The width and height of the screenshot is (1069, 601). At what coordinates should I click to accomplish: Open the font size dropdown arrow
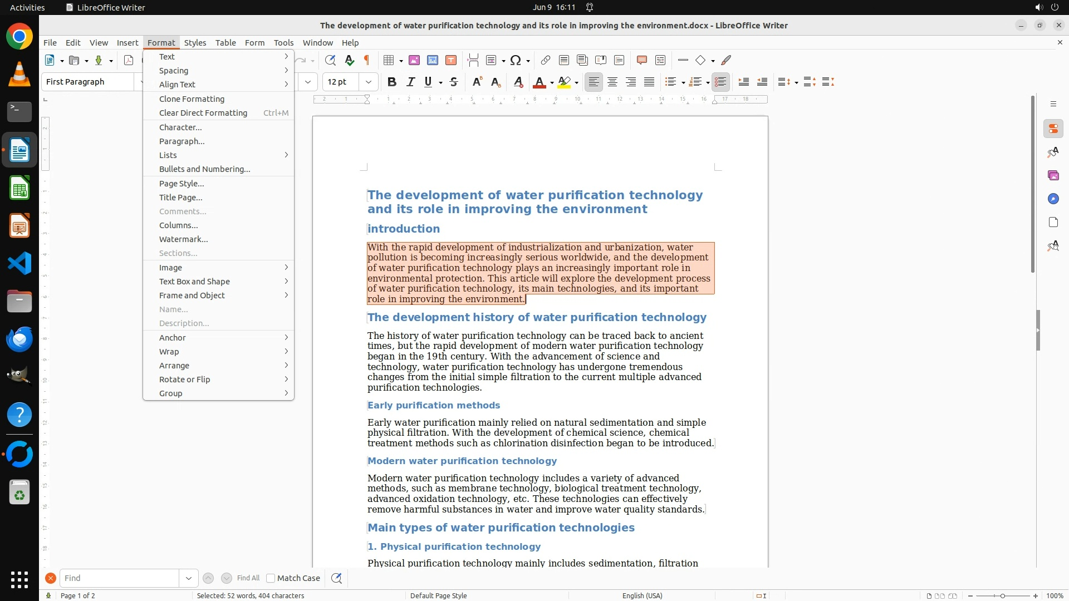368,82
